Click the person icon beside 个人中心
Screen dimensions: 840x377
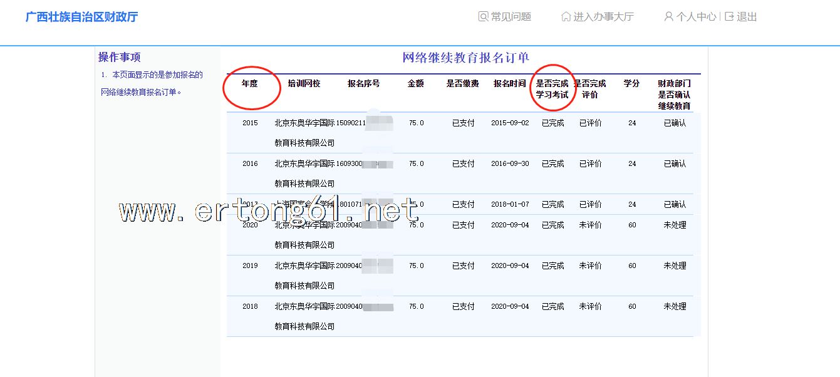pyautogui.click(x=668, y=17)
